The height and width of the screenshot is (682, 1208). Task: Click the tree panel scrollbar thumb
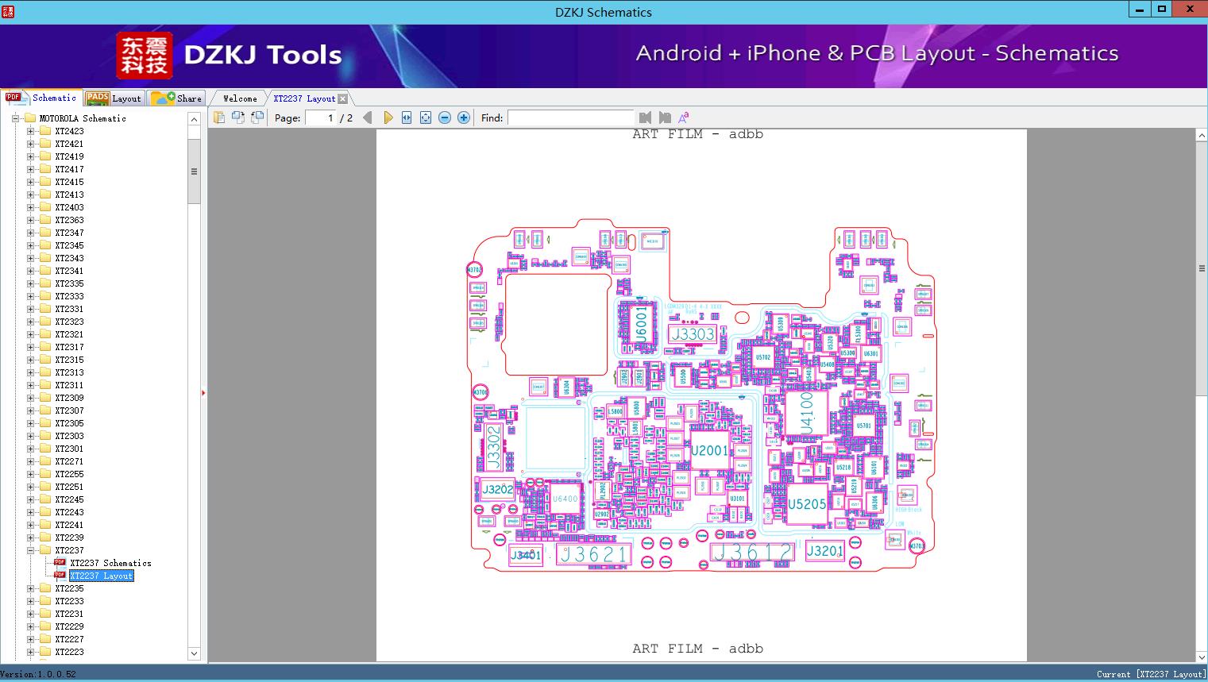pyautogui.click(x=194, y=171)
